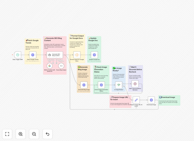Select the Daily Trigger 8AM clock node

tap(18, 55)
